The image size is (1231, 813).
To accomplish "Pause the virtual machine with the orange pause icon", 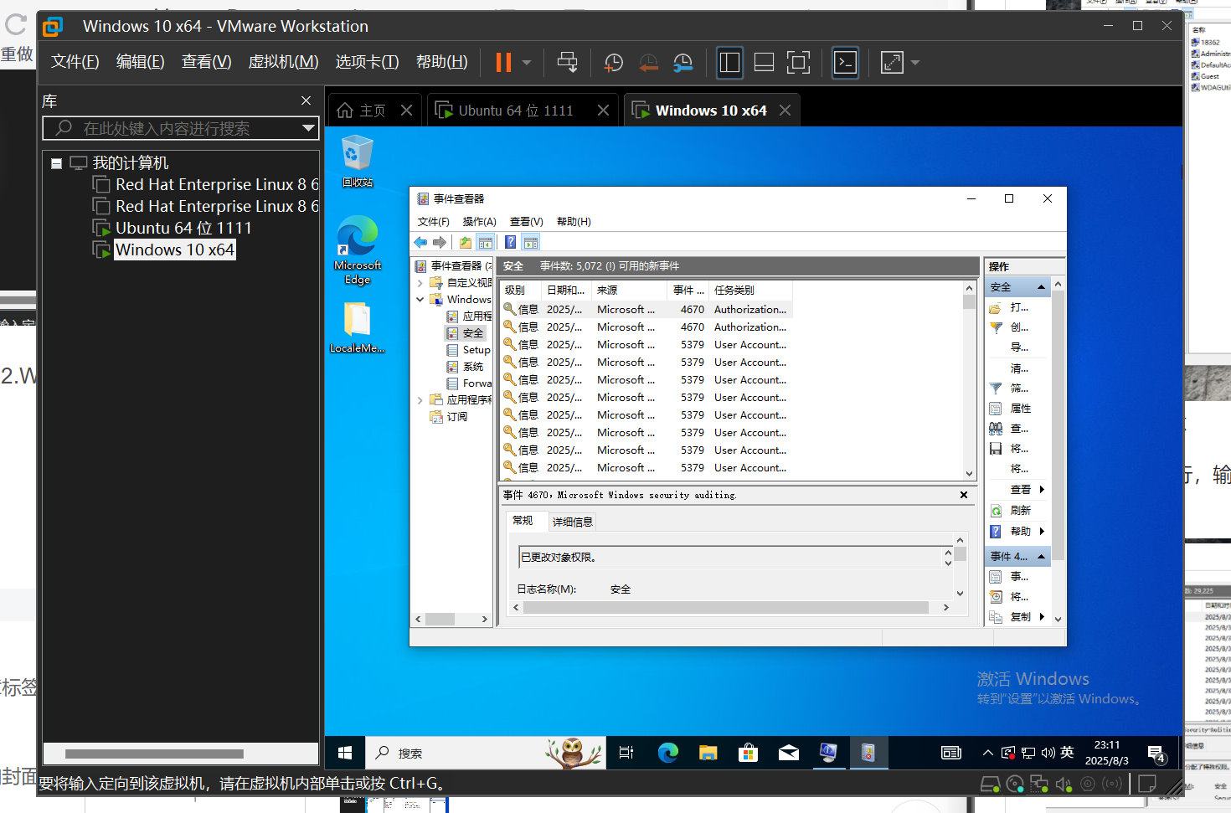I will click(503, 63).
